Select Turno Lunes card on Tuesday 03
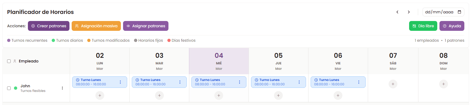Image resolution: width=472 pixels, height=105 pixels. click(159, 82)
